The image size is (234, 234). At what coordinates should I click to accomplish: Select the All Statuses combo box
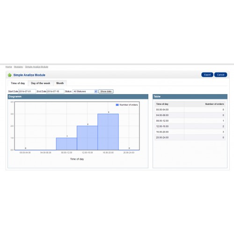click(85, 91)
